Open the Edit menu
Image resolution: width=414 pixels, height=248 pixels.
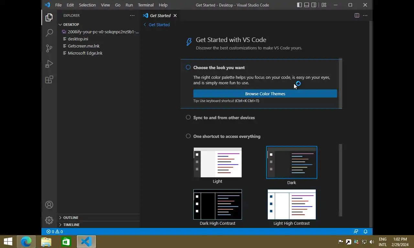coord(70,5)
